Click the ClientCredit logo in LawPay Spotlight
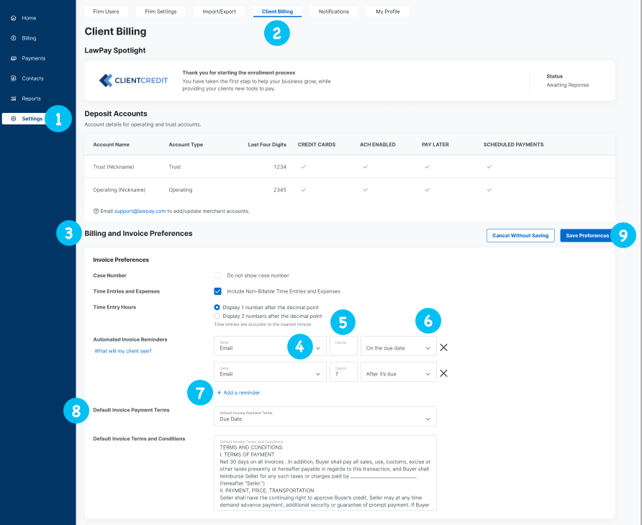 (x=133, y=81)
